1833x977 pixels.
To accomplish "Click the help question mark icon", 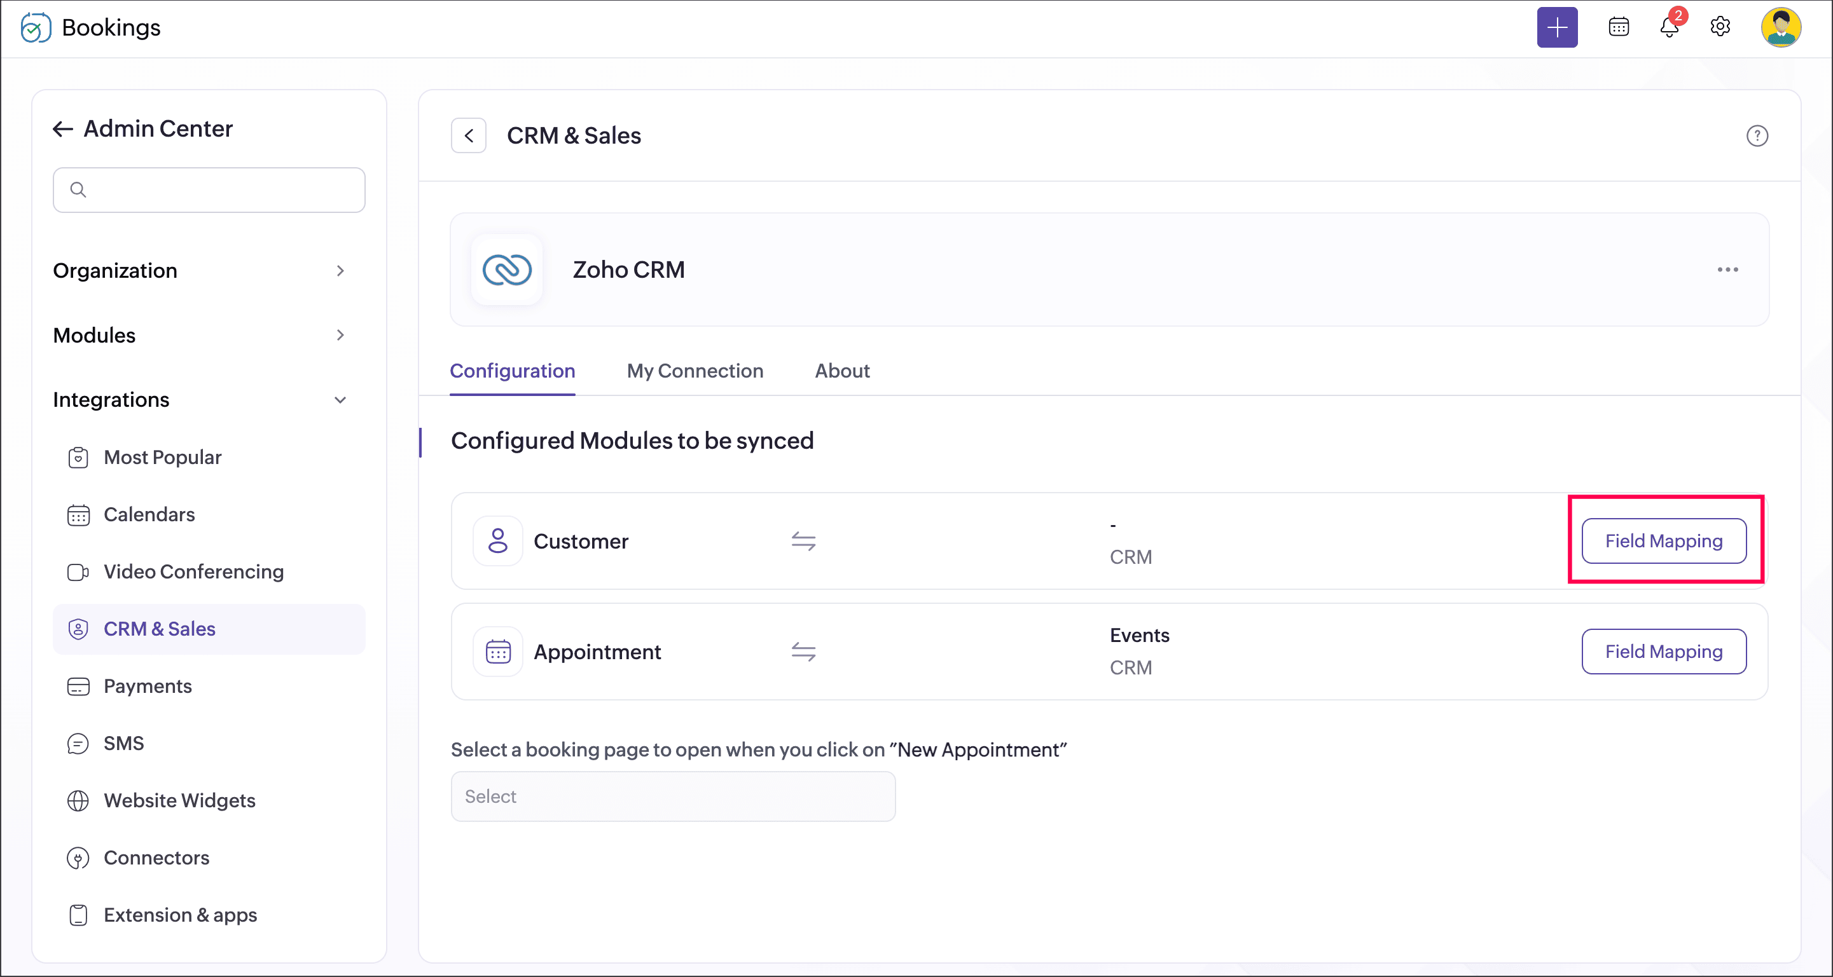I will coord(1757,136).
